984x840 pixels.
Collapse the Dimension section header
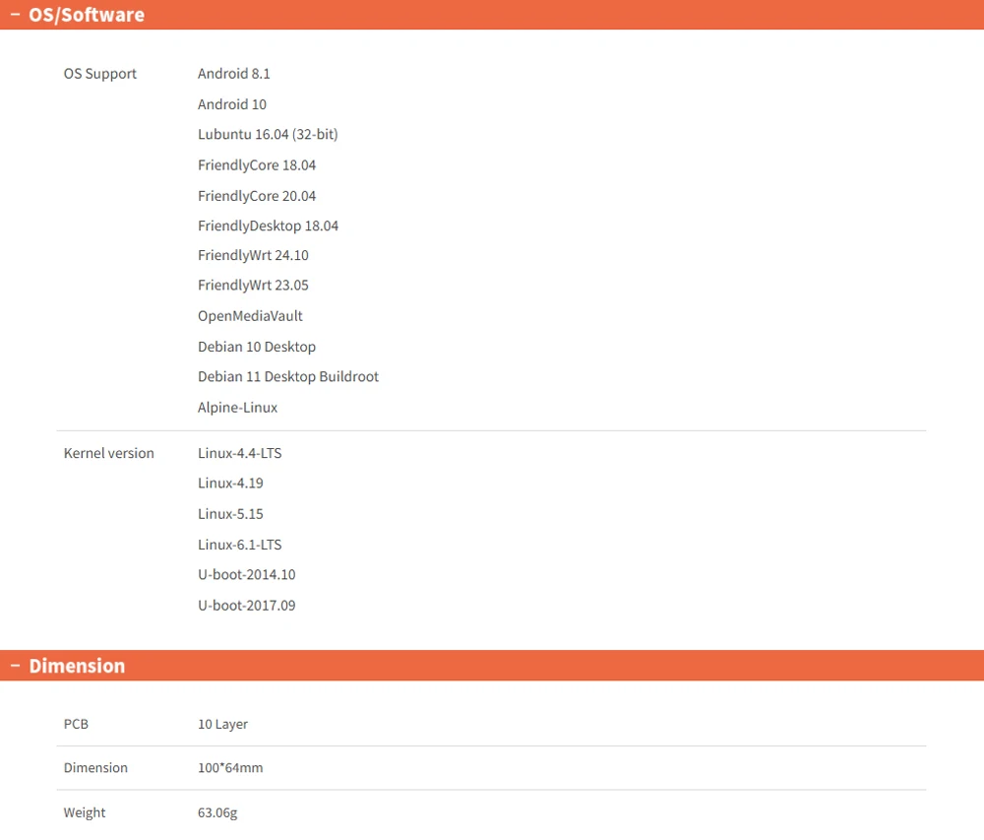[x=492, y=666]
